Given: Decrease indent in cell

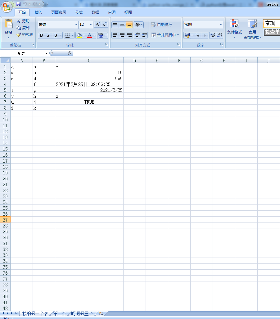Looking at the screenshot, I should 138,35.
